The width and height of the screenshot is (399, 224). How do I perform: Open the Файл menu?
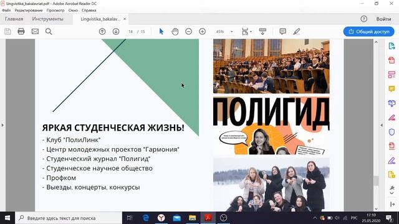coord(6,11)
